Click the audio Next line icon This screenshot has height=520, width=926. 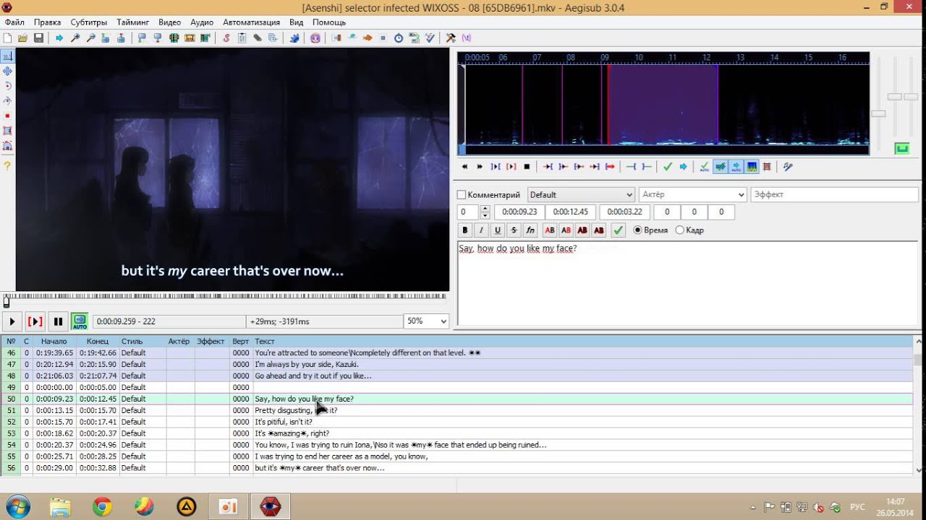tap(480, 167)
